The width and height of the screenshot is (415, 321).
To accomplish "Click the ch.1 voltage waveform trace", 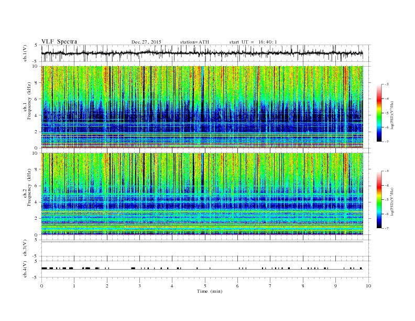I will coord(202,53).
